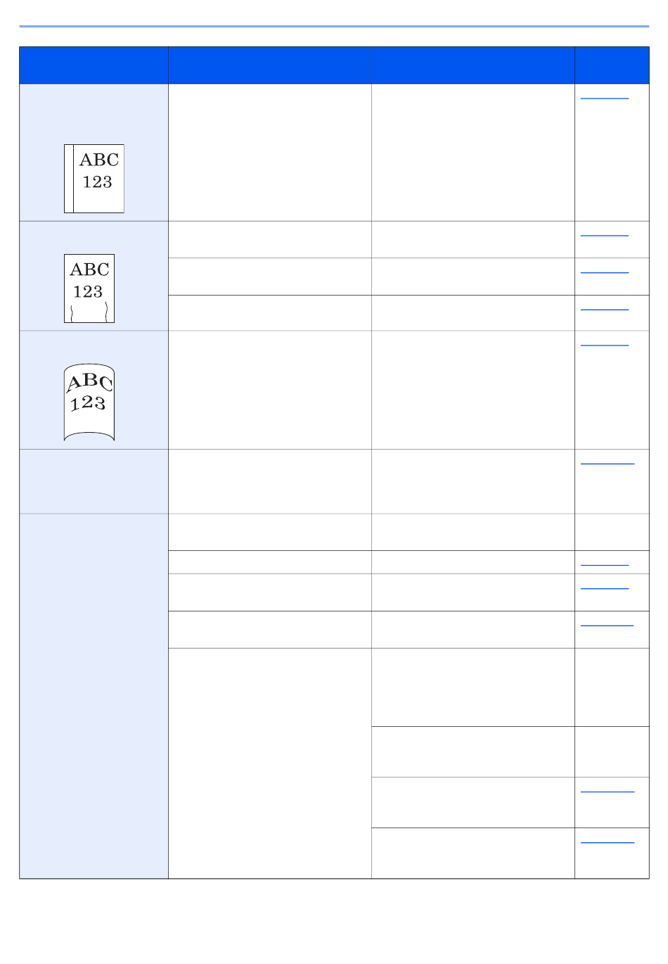This screenshot has width=668, height=964.
Task: Click the tall empty white cell spanning four bottom rows
Action: click(270, 763)
